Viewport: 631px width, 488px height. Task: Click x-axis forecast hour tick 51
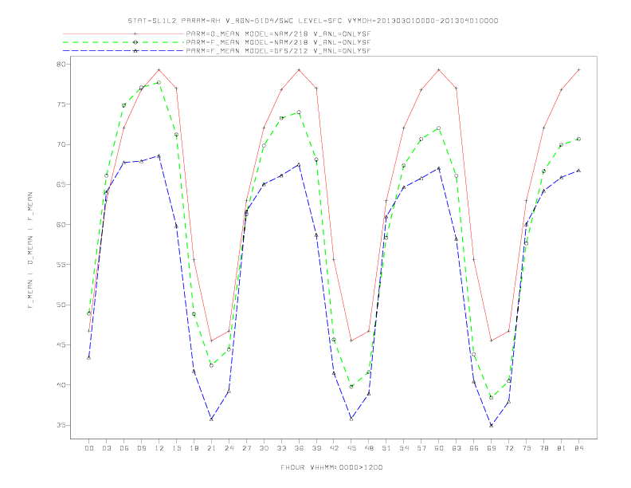(x=386, y=448)
